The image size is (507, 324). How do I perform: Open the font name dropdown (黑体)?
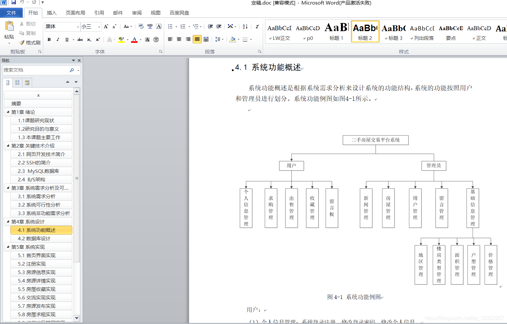[x=78, y=27]
